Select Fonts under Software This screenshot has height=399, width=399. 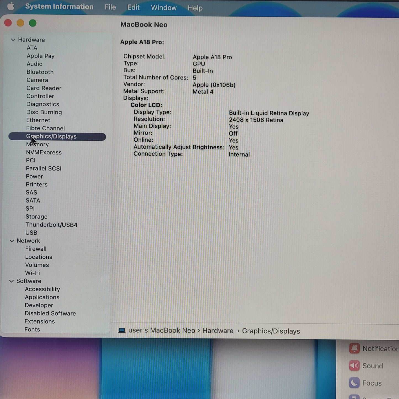(x=32, y=329)
